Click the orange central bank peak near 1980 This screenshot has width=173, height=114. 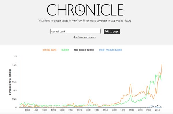click(x=131, y=85)
